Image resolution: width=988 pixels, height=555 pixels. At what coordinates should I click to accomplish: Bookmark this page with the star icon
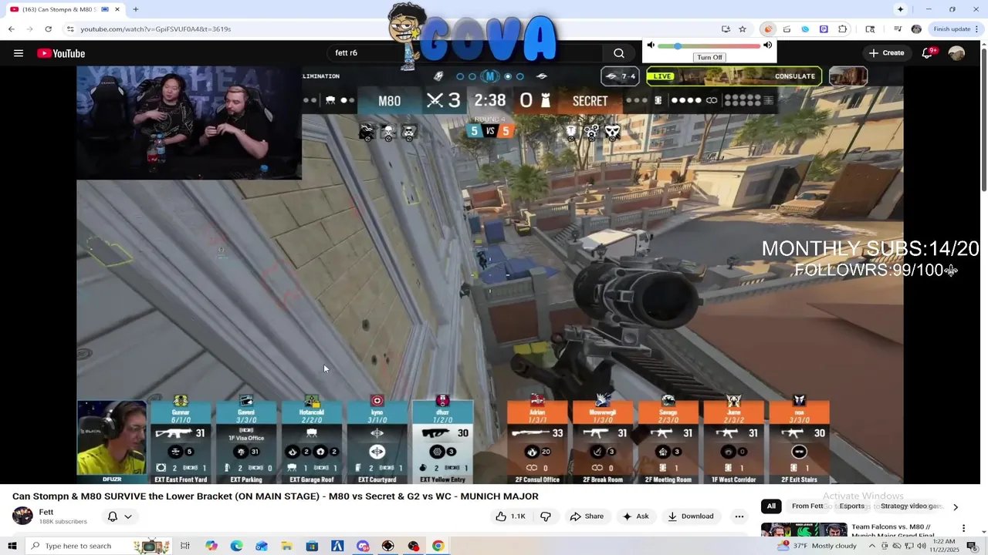[743, 29]
